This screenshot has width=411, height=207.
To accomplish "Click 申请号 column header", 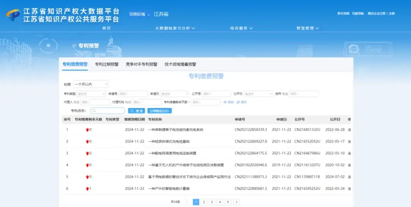I will pyautogui.click(x=240, y=119).
